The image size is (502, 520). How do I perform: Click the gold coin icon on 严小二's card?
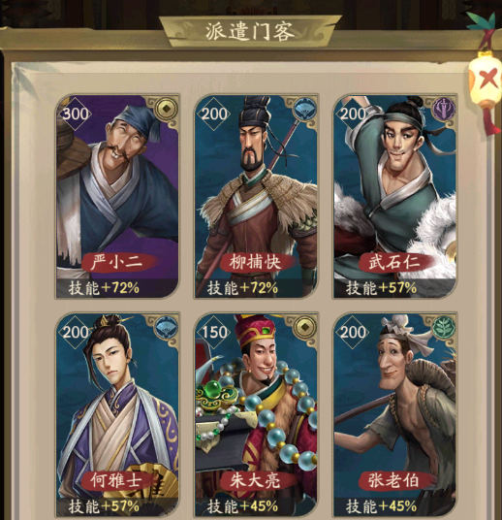tap(167, 109)
